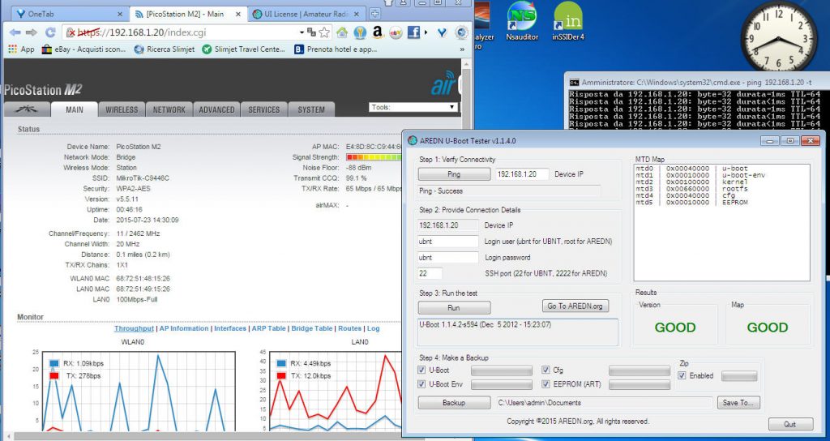
Task: Click the U-Boot backup progress bar
Action: (501, 370)
